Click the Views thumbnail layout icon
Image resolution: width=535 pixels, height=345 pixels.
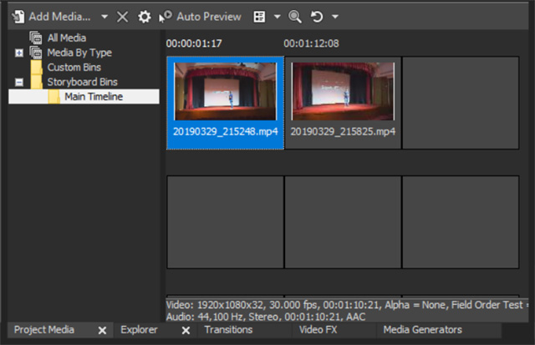259,17
